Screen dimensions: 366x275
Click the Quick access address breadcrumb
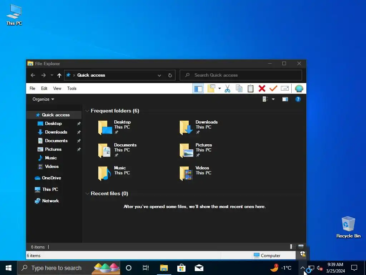click(x=91, y=75)
